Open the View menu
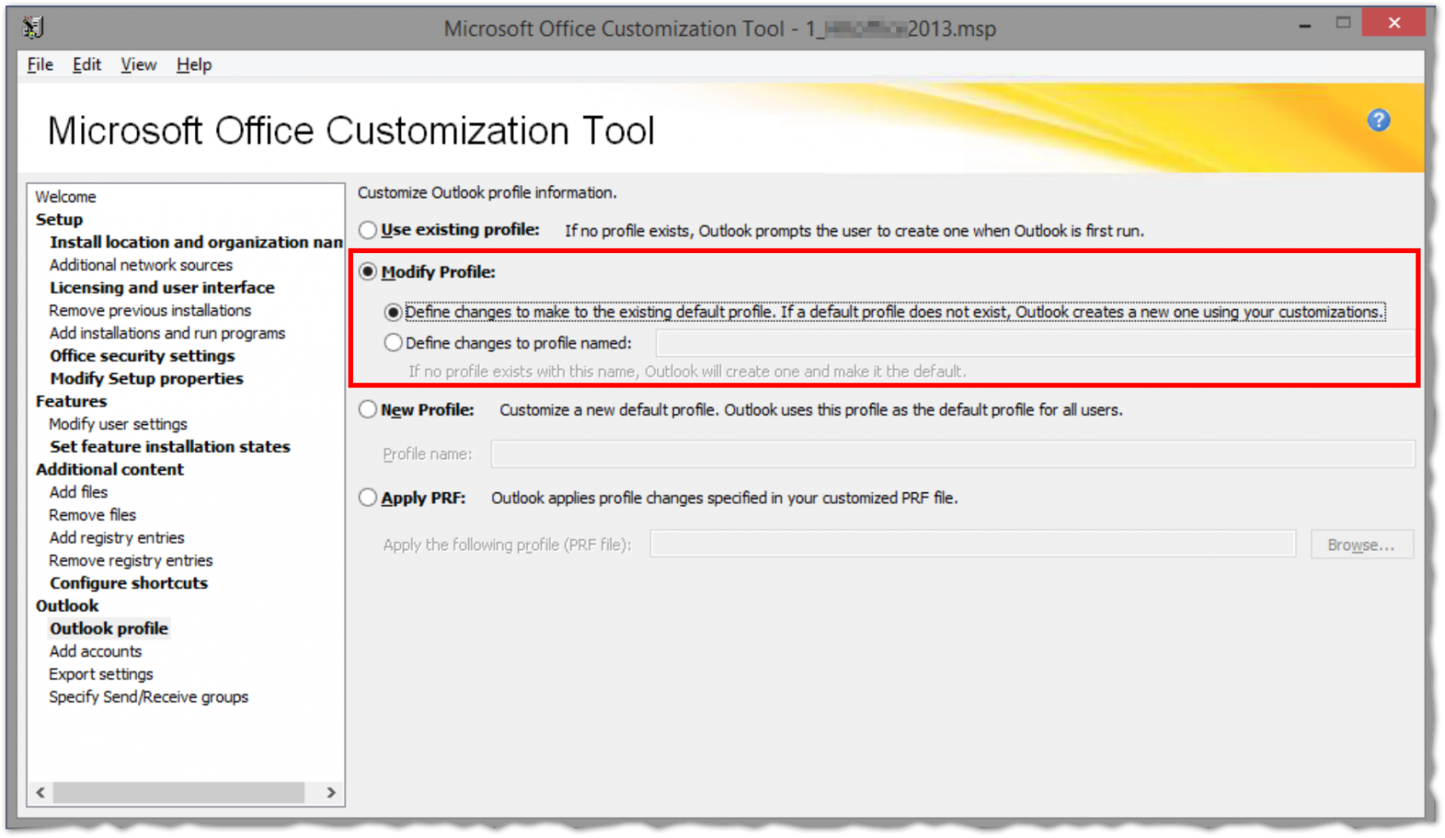Viewport: 1445px width, 838px height. click(138, 65)
